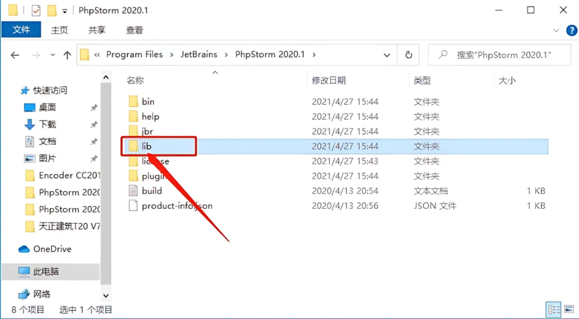The image size is (579, 319).
Task: Open 天正建筑T20 folder in sidebar
Action: (63, 226)
